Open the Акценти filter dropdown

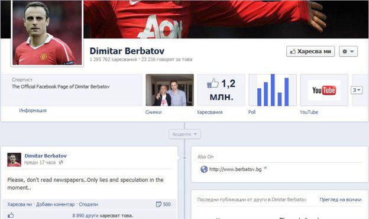point(184,134)
